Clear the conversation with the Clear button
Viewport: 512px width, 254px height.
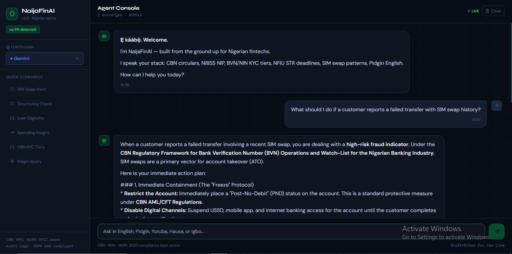click(x=493, y=11)
